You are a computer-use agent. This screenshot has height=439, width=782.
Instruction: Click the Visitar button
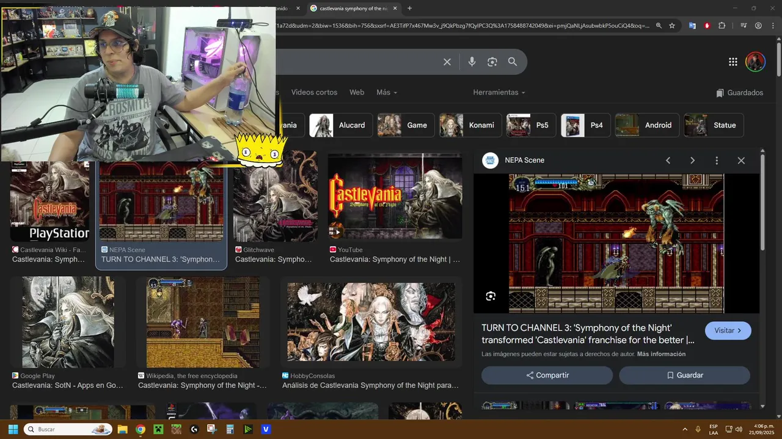pyautogui.click(x=728, y=330)
